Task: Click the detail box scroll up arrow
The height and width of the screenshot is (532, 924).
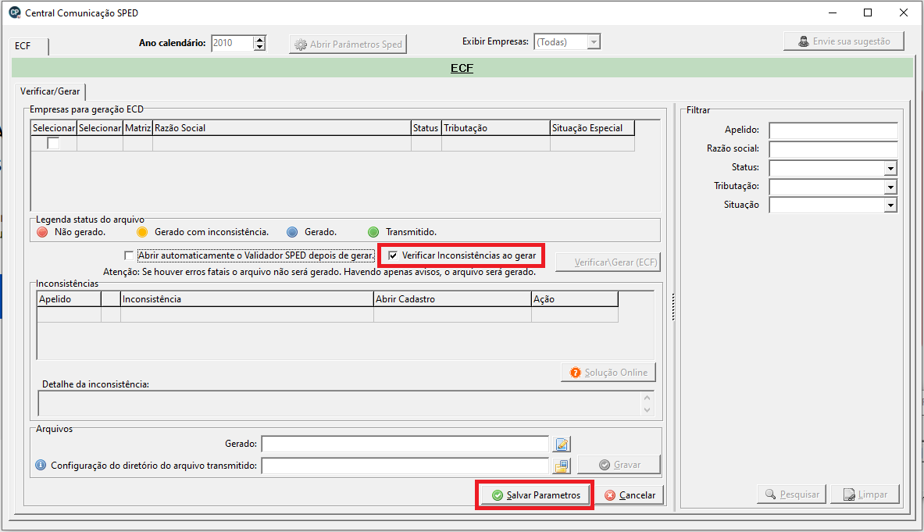Action: (647, 398)
